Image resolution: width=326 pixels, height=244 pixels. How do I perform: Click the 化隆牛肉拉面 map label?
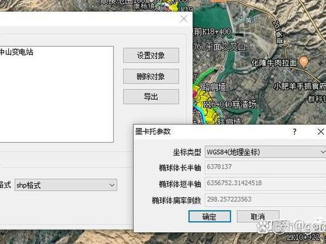[x=274, y=63]
